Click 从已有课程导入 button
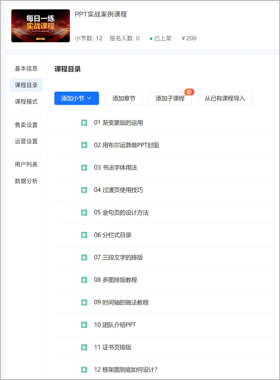This screenshot has height=380, width=280. point(225,98)
